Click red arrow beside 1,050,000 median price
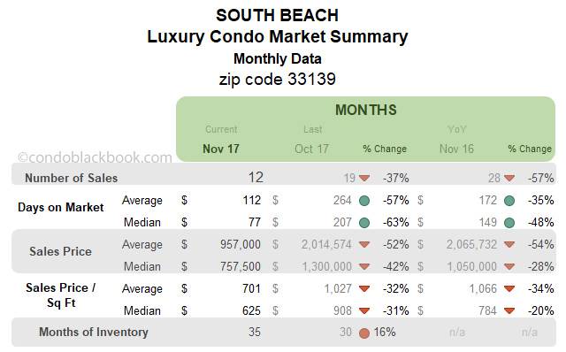The height and width of the screenshot is (352, 566). point(509,267)
